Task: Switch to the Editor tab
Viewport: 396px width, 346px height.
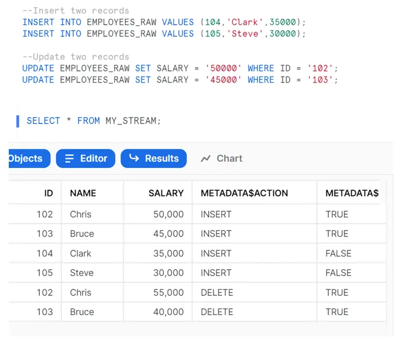Action: tap(85, 159)
